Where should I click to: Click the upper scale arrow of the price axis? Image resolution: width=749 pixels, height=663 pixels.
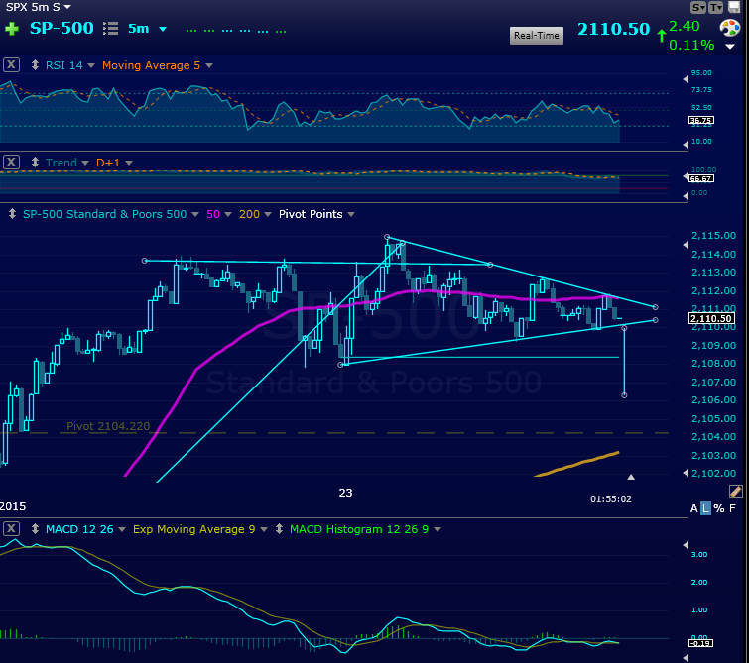[686, 245]
